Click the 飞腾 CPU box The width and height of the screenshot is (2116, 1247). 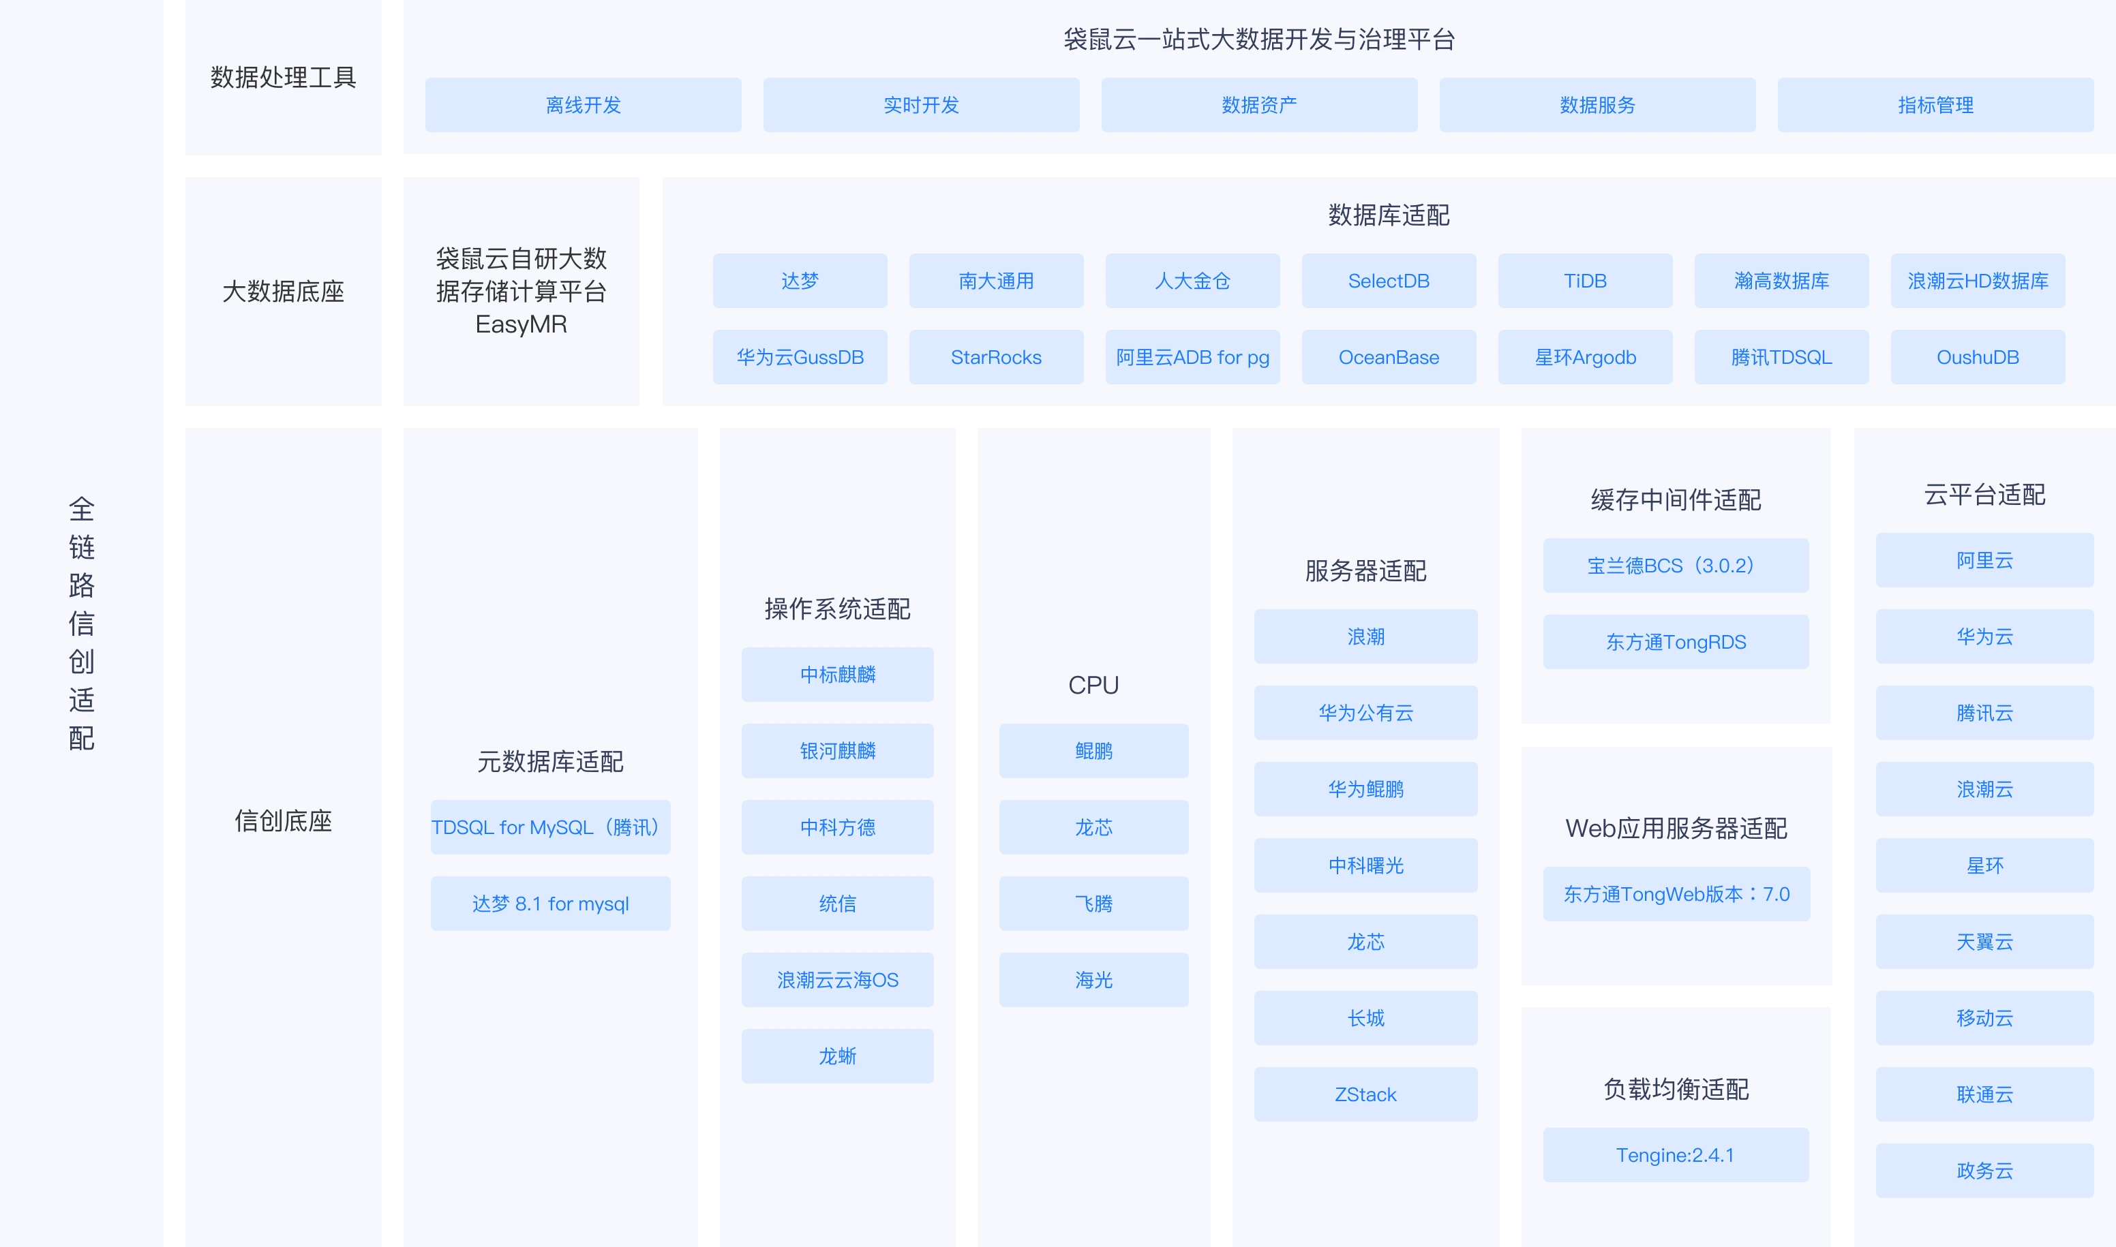pyautogui.click(x=1093, y=904)
